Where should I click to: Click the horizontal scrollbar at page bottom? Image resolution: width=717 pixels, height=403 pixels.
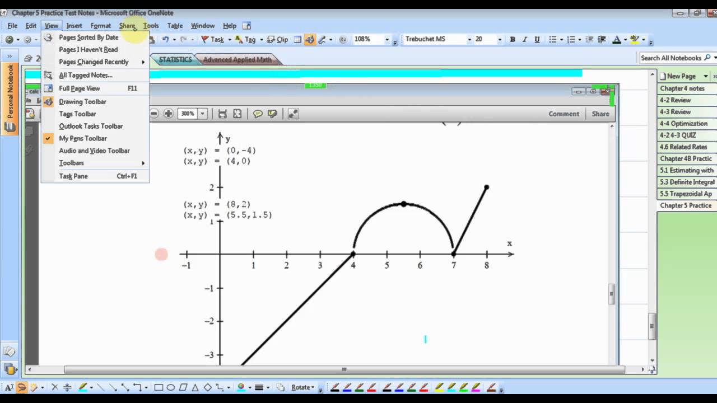click(x=344, y=369)
